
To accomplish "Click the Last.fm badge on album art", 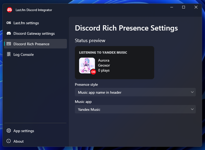I will pyautogui.click(x=93, y=72).
